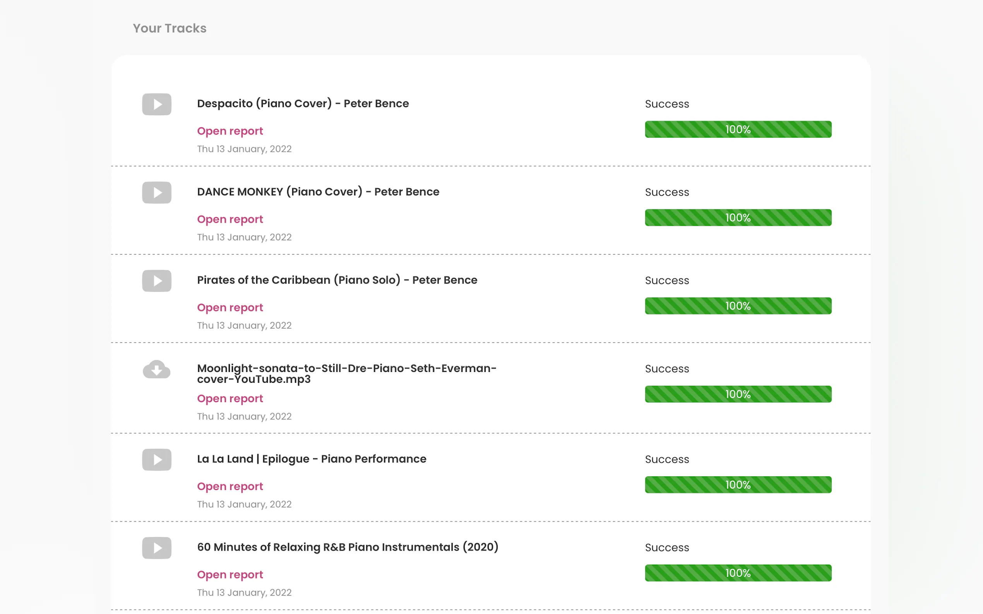Click Success status of Despacito track
Image resolution: width=983 pixels, height=614 pixels.
(x=667, y=104)
